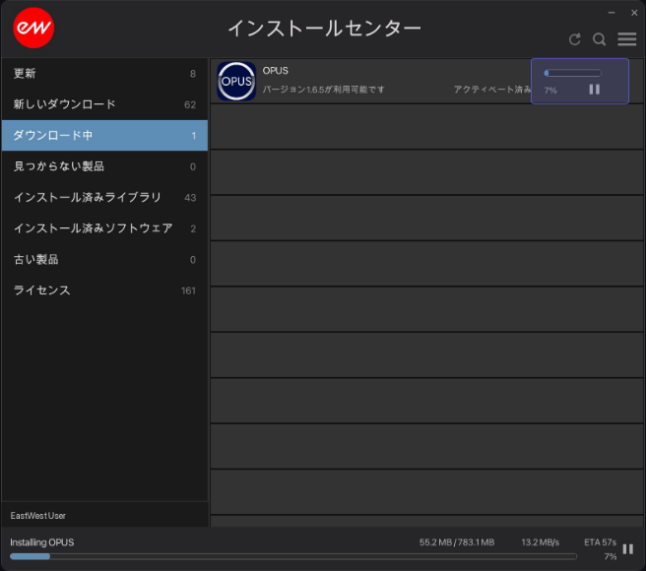Click the インストールセンター title

[324, 29]
